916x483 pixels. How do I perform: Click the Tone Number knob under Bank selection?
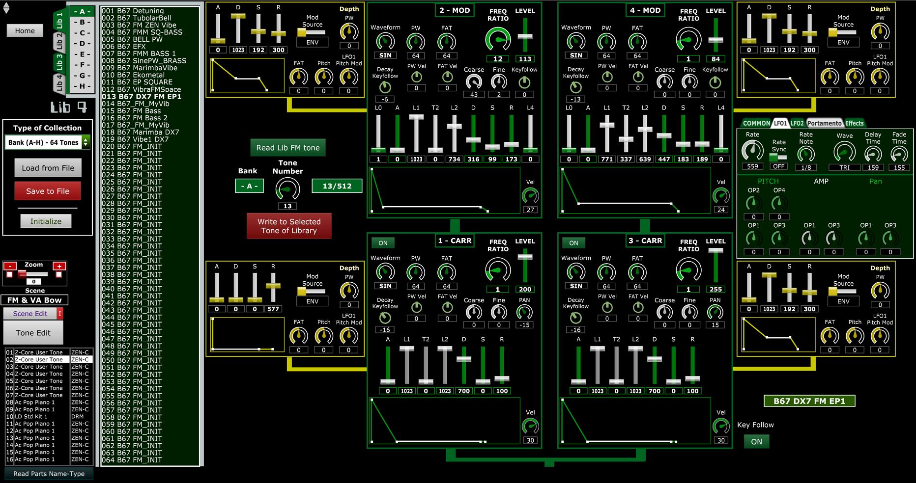tap(287, 189)
